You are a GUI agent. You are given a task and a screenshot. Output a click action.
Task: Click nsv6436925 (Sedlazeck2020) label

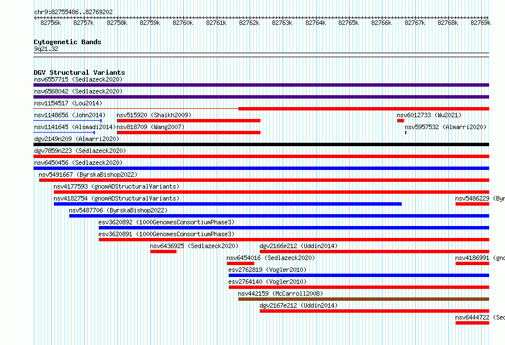point(194,246)
